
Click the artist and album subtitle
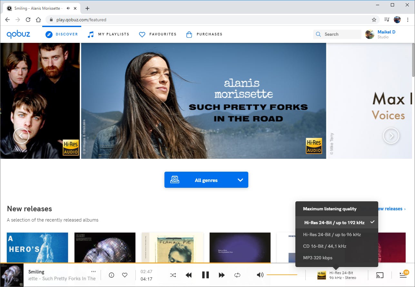62,279
